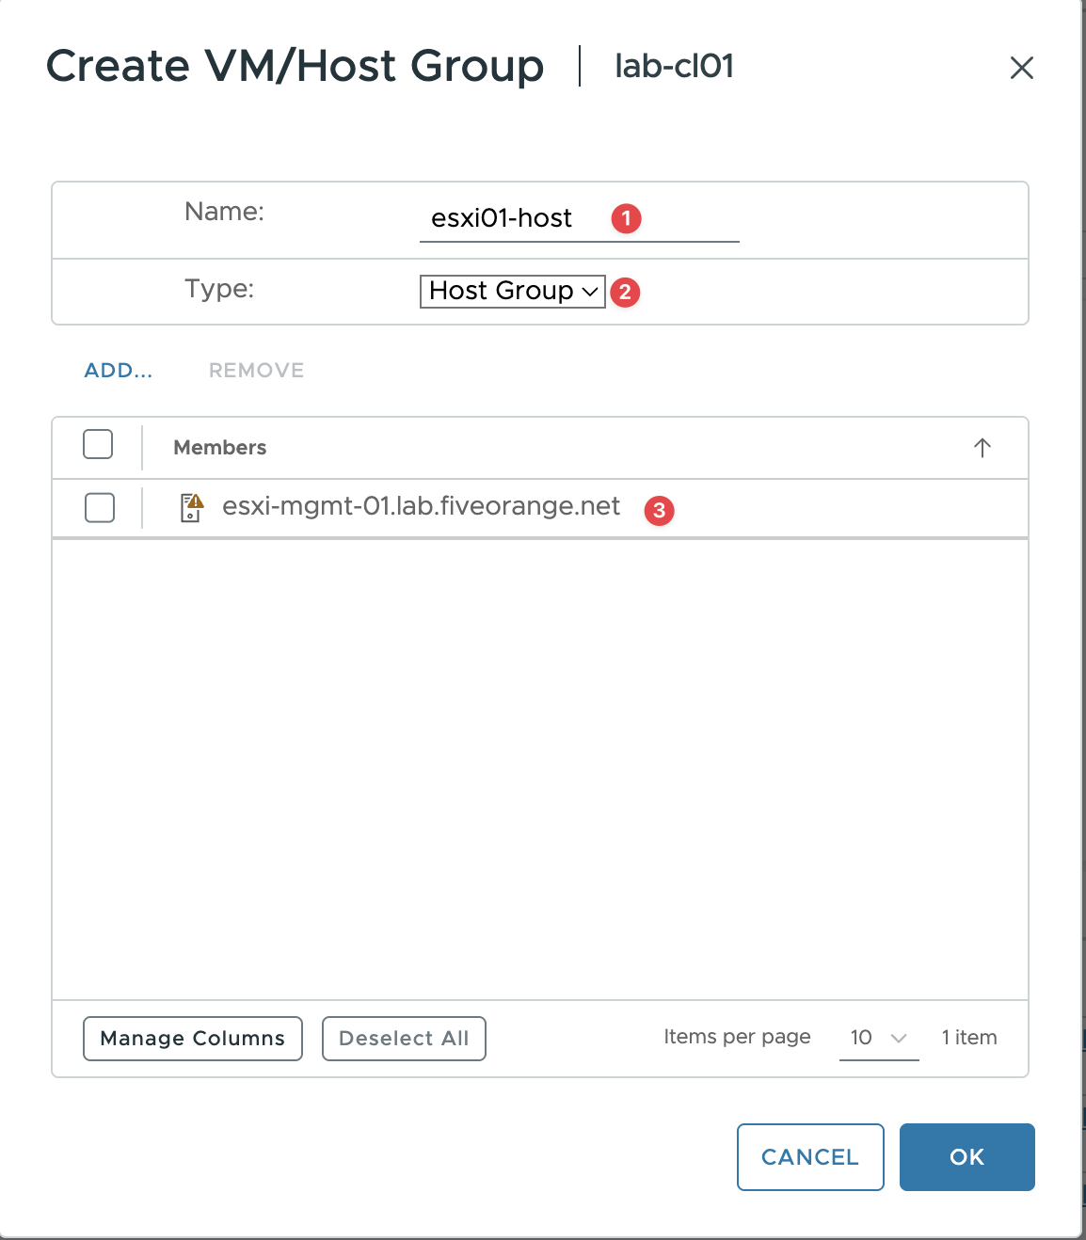The image size is (1086, 1240).
Task: Open the Type dropdown showing Host Group
Action: pyautogui.click(x=512, y=292)
